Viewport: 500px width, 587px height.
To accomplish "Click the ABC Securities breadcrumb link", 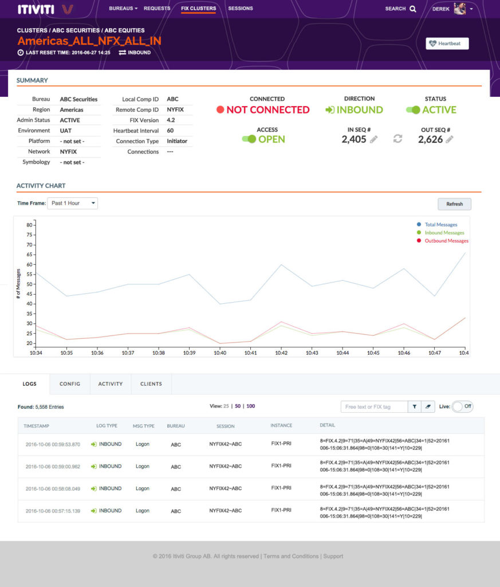I will click(x=76, y=30).
